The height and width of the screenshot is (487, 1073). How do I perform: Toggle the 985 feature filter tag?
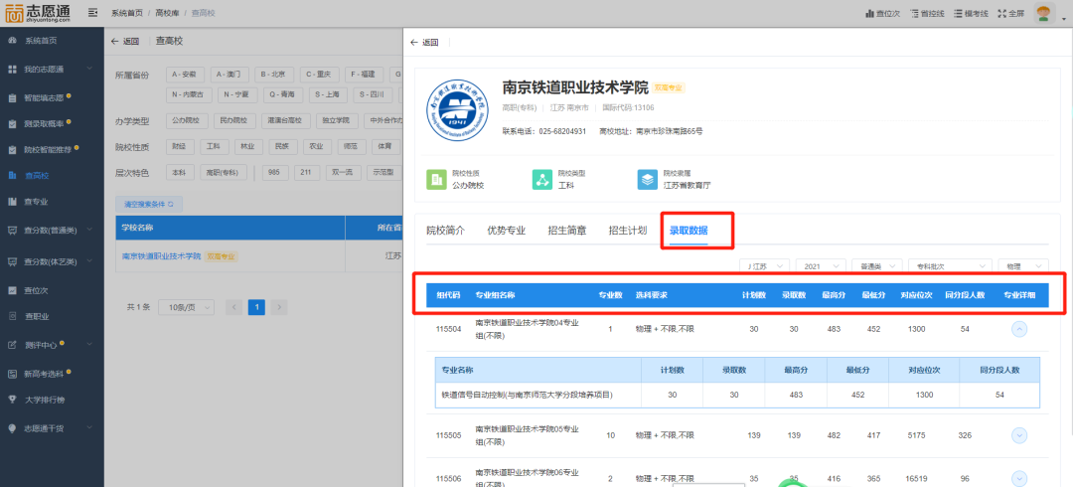pos(271,172)
